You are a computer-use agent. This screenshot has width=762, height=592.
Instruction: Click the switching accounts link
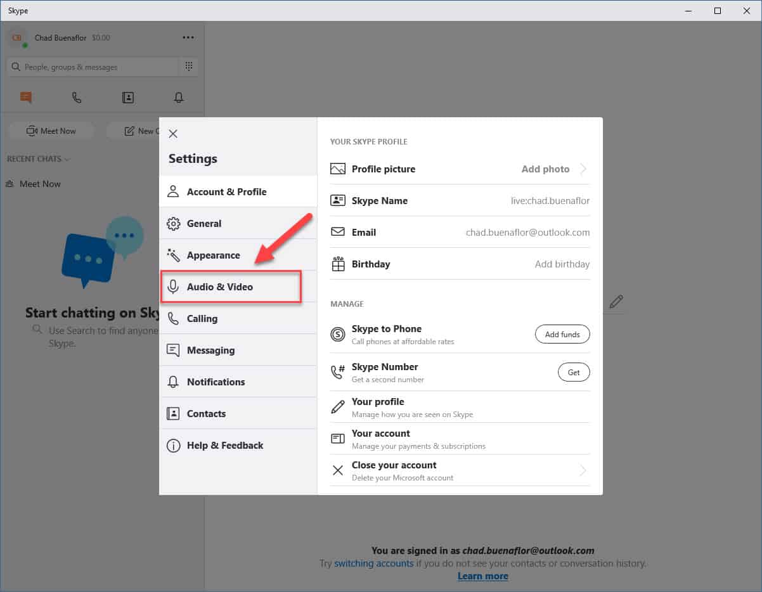point(374,563)
